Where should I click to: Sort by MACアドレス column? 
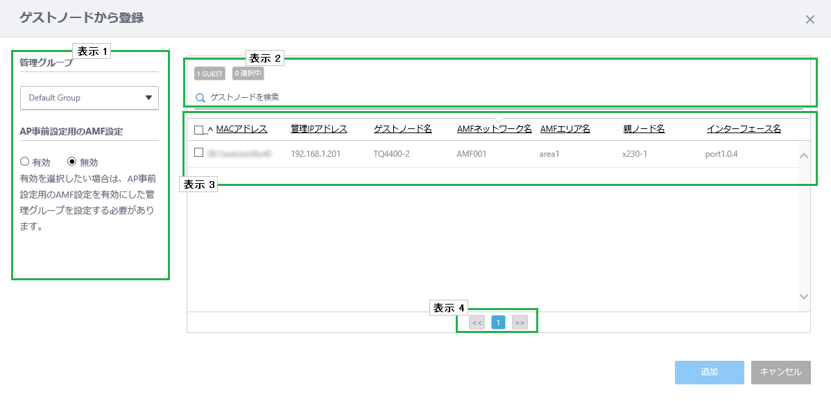pyautogui.click(x=241, y=129)
